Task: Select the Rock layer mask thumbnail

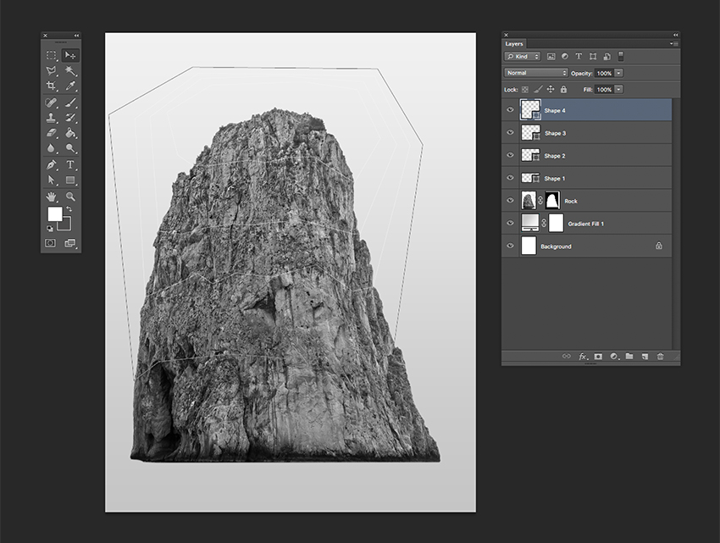Action: tap(552, 201)
